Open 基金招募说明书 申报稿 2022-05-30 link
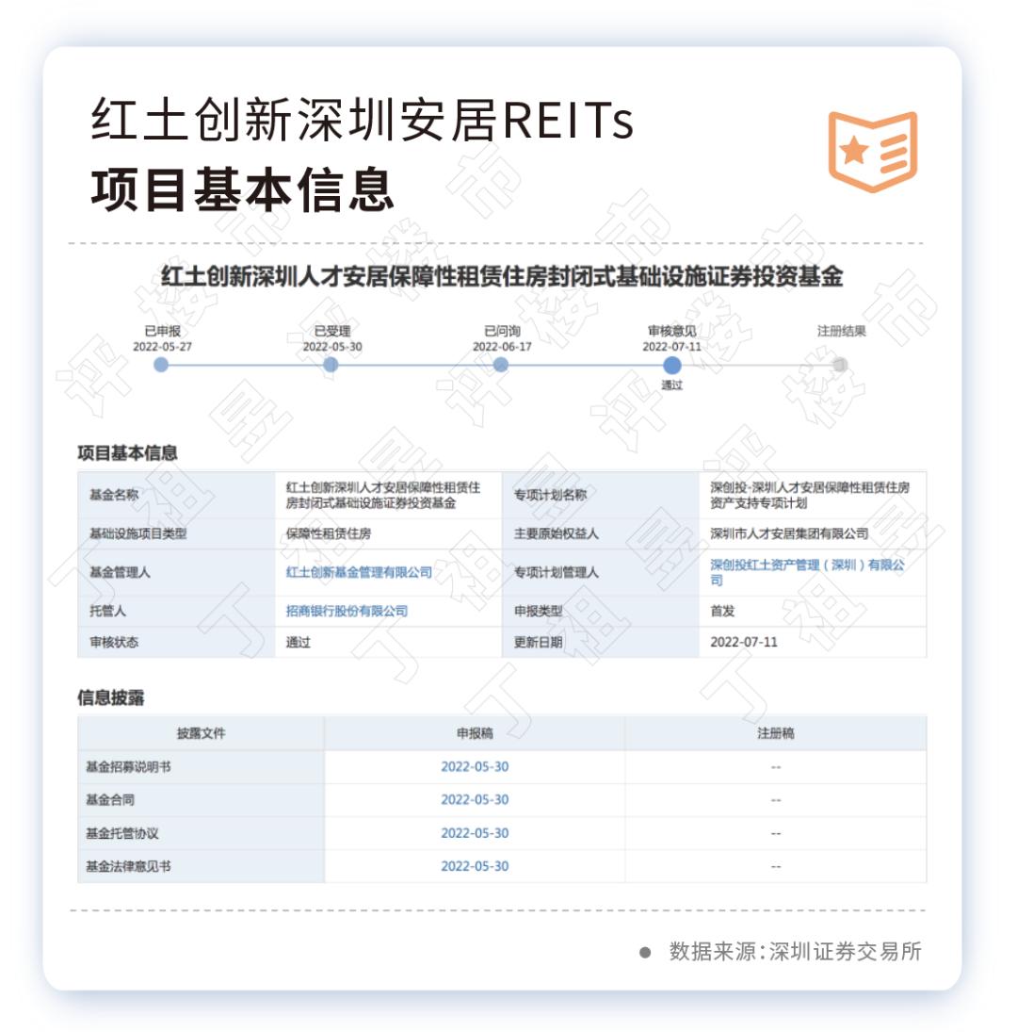 [475, 767]
